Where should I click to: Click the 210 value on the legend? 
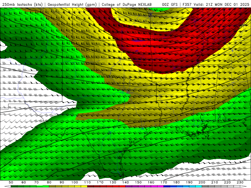(x=215, y=182)
